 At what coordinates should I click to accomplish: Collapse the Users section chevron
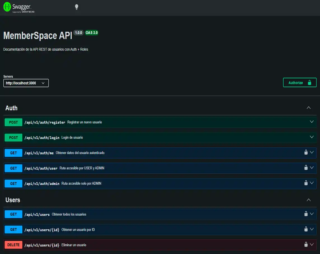[309, 200]
